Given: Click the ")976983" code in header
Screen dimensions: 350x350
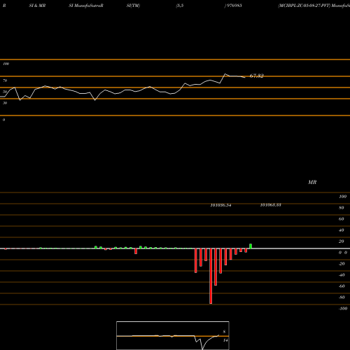Looking at the screenshot, I should tap(233, 6).
